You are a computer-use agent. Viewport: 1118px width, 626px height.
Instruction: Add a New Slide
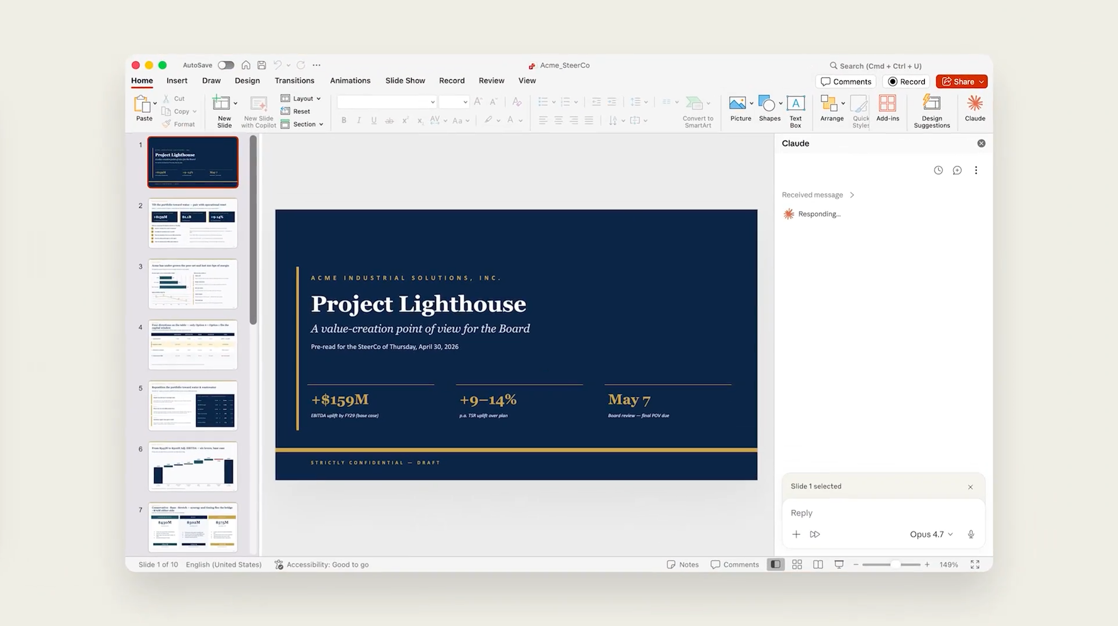tap(224, 111)
